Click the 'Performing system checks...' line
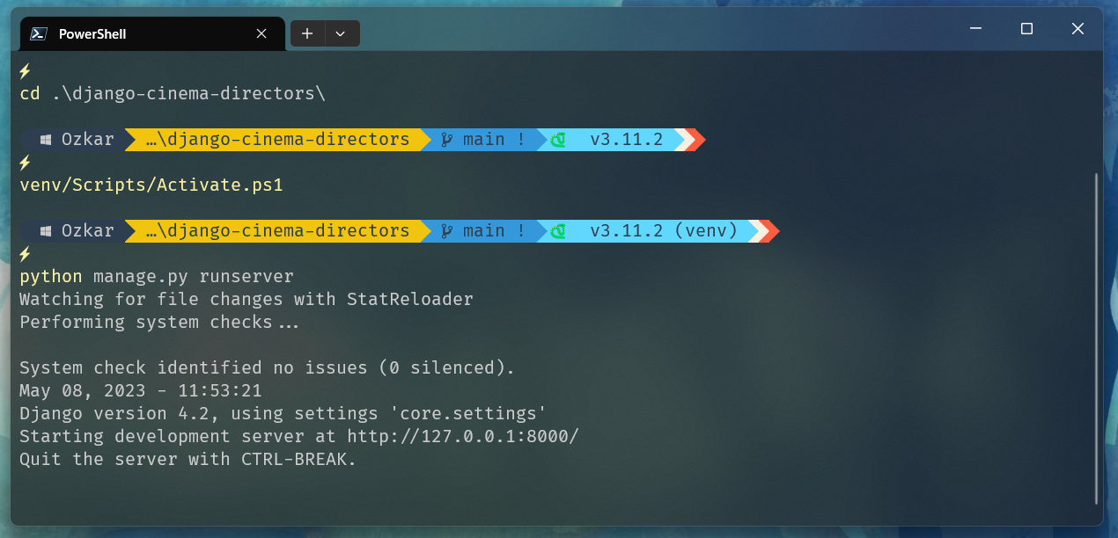The height and width of the screenshot is (538, 1118). tap(159, 322)
